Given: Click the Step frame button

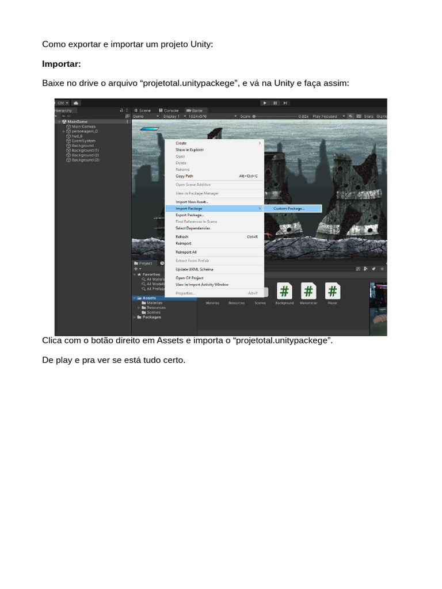Looking at the screenshot, I should [x=285, y=103].
